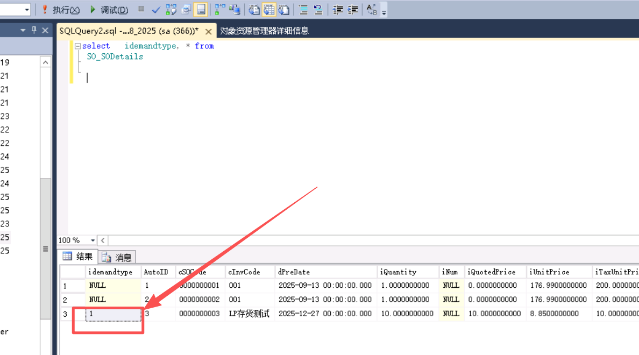This screenshot has width=639, height=355.
Task: Click the Parse query checkmark icon
Action: 156,10
